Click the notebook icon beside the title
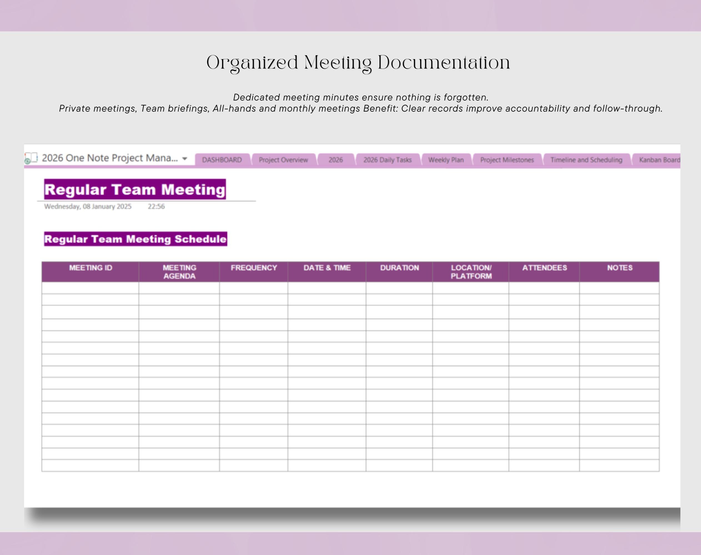701x555 pixels. tap(31, 158)
